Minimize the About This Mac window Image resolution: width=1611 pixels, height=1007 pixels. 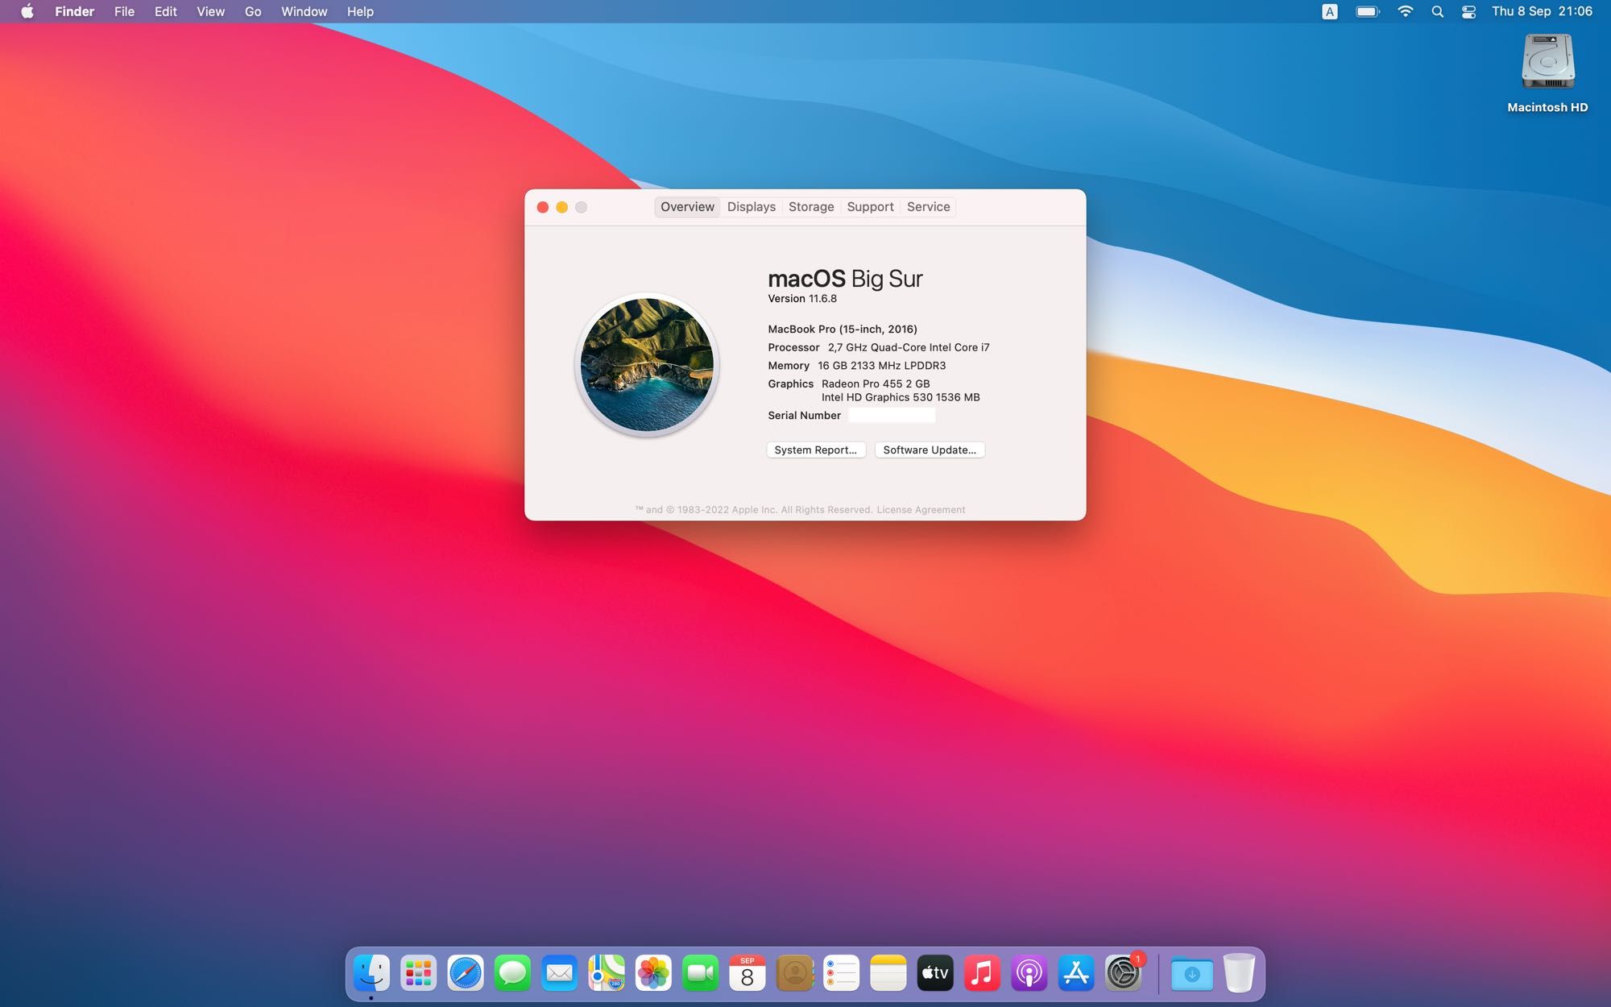[562, 207]
